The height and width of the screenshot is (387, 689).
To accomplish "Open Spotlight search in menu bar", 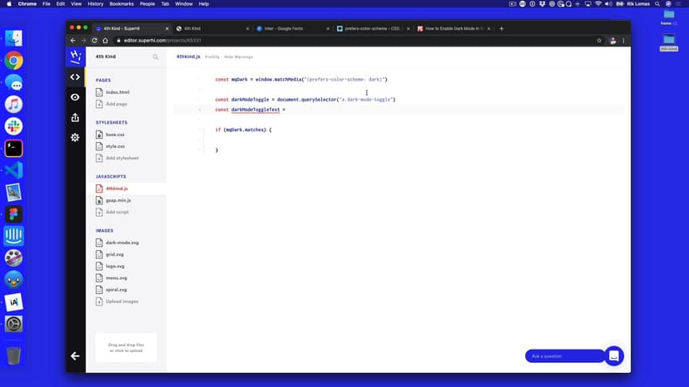I will [x=657, y=4].
